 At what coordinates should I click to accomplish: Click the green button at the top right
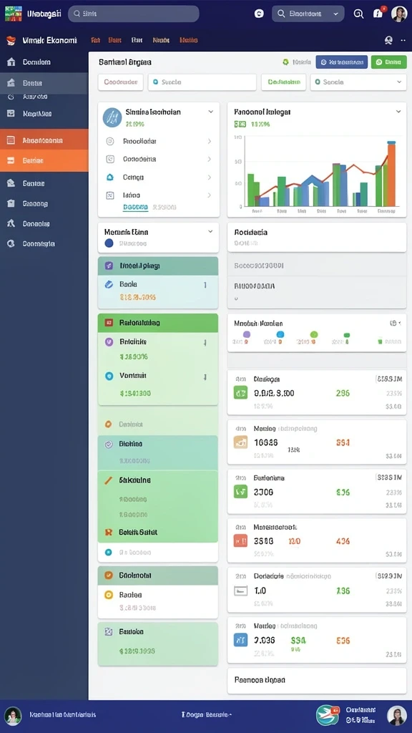point(388,62)
